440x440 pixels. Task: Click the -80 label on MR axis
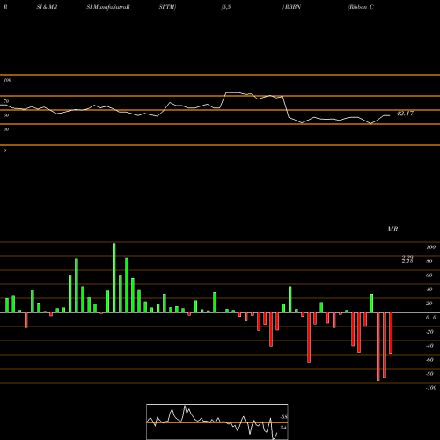click(x=429, y=374)
